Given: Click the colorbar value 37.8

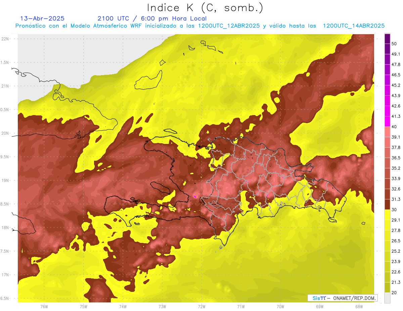Looking at the screenshot, I should tap(396, 147).
